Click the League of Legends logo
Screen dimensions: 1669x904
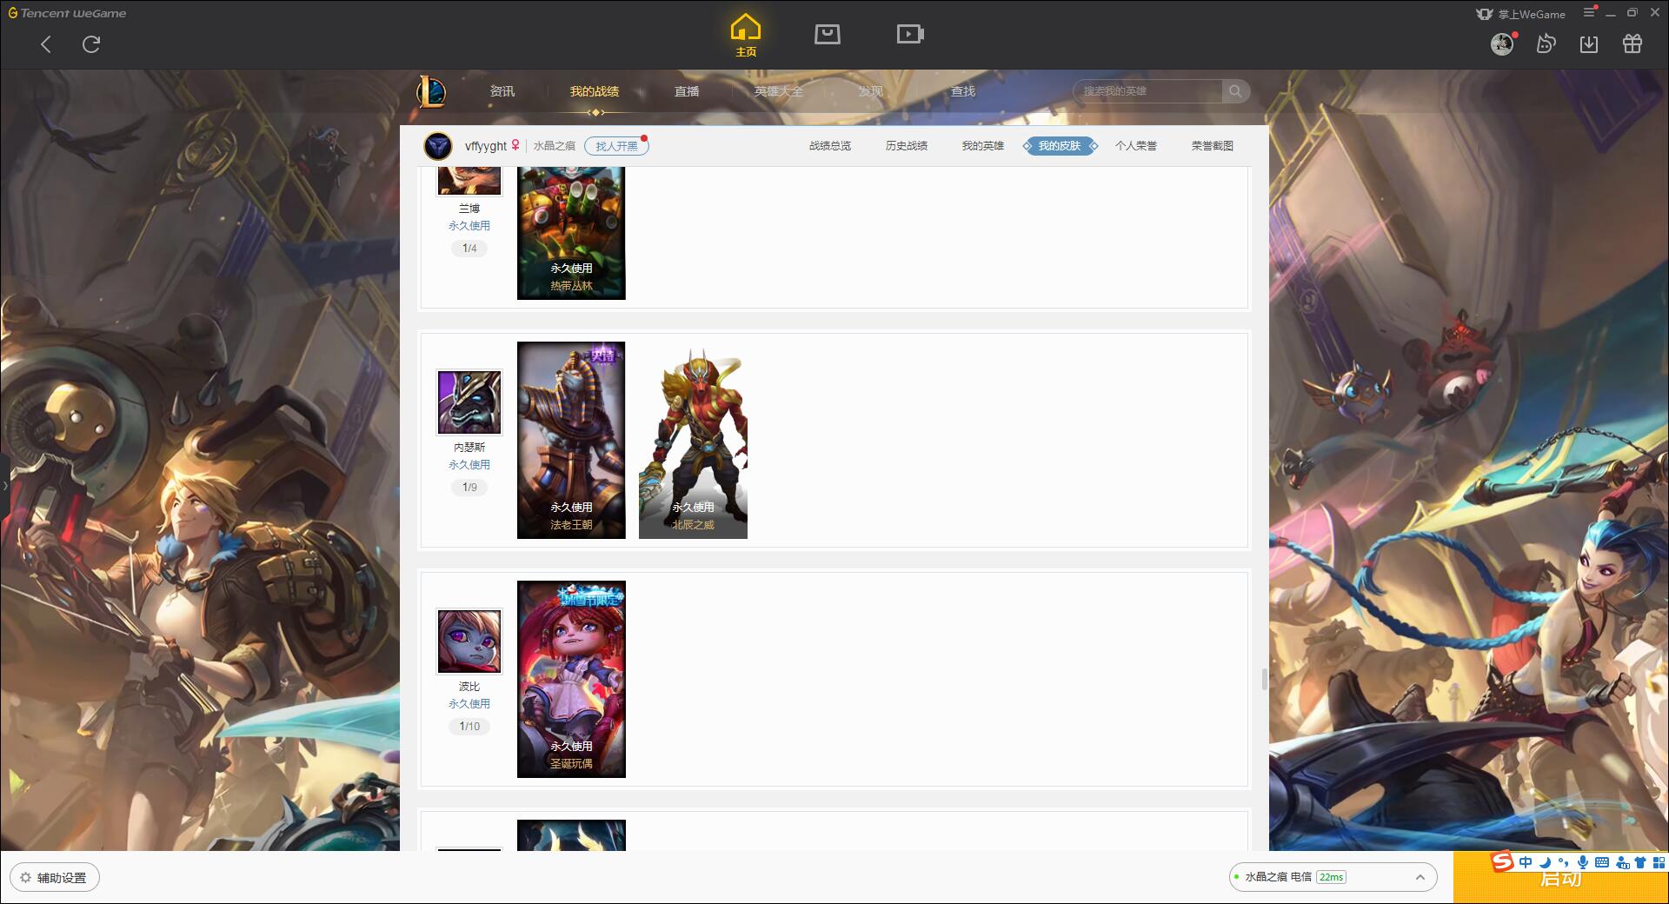pos(431,91)
